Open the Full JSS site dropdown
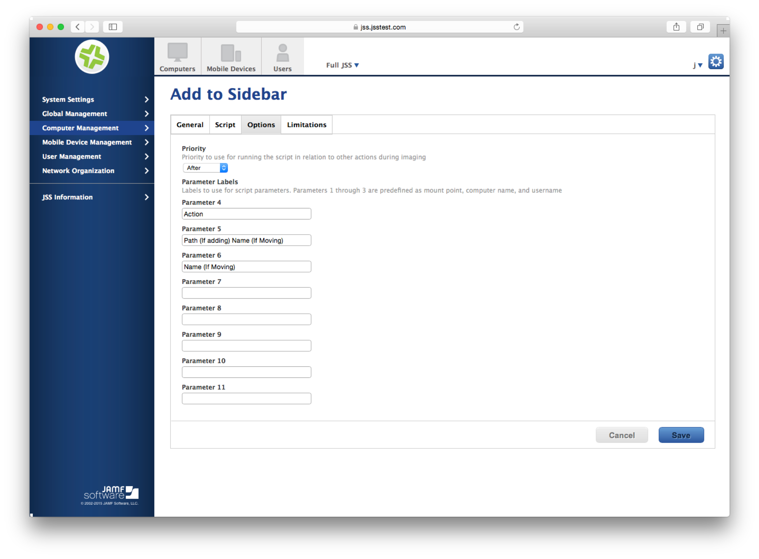759x559 pixels. click(x=342, y=65)
